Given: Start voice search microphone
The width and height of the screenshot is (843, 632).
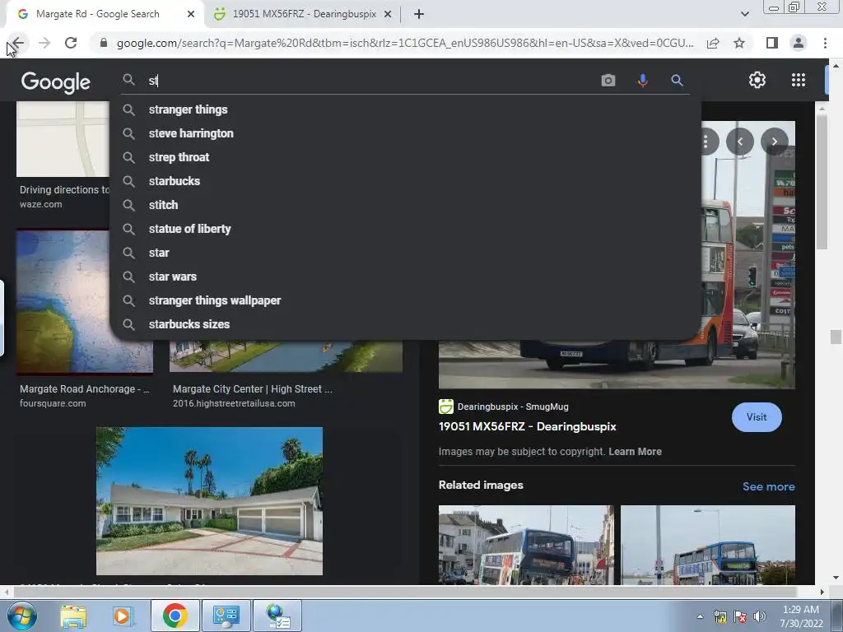Looking at the screenshot, I should [x=642, y=80].
